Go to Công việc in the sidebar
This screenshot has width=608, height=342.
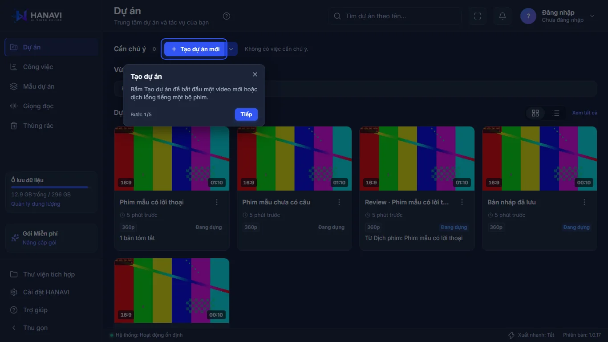point(52,67)
